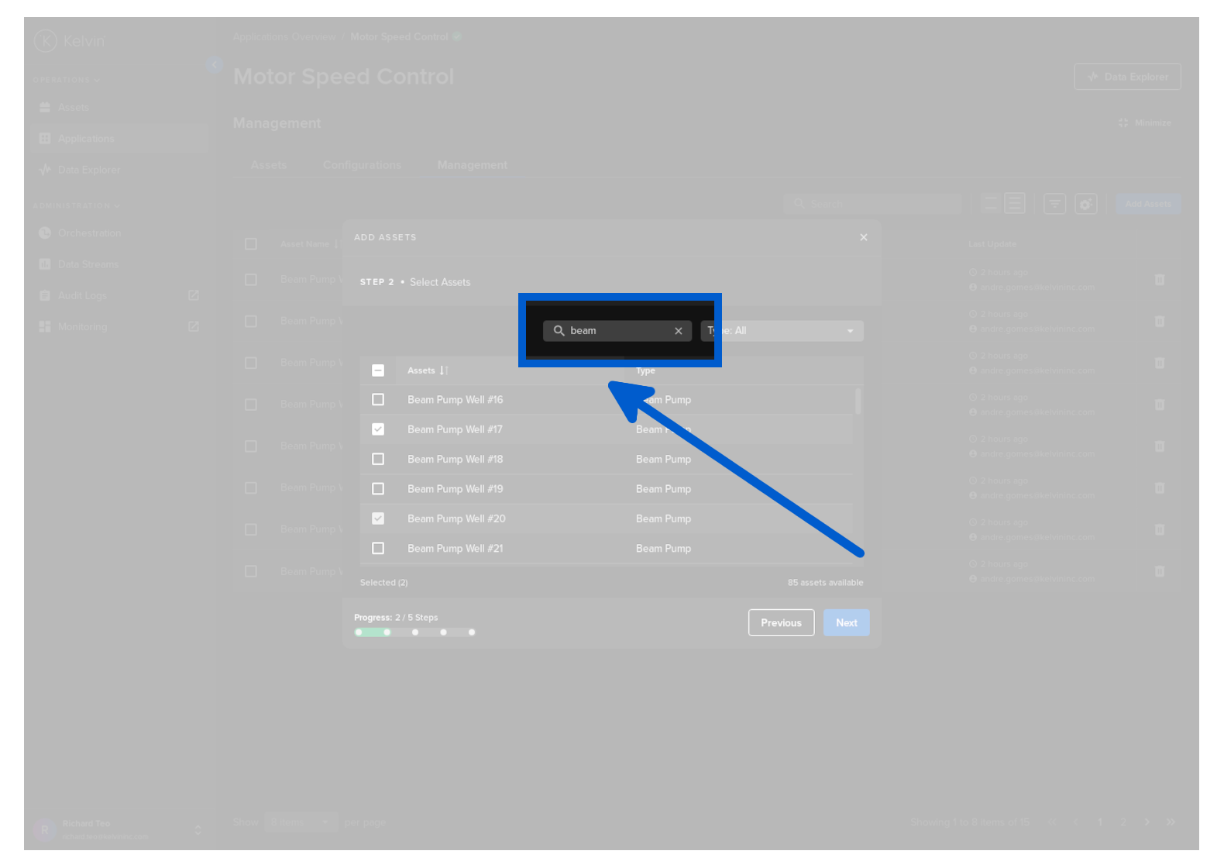Go to Orchestration in the sidebar
The height and width of the screenshot is (868, 1224).
[x=89, y=233]
